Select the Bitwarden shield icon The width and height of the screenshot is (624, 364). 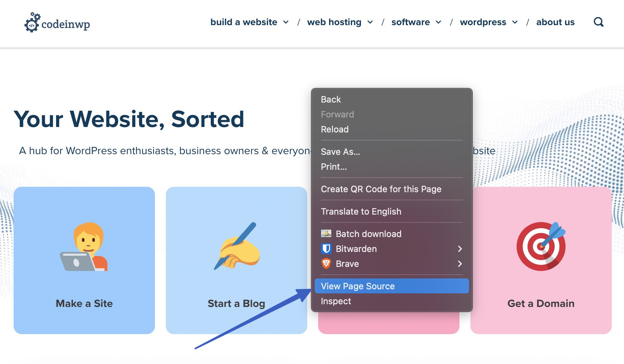click(x=326, y=249)
